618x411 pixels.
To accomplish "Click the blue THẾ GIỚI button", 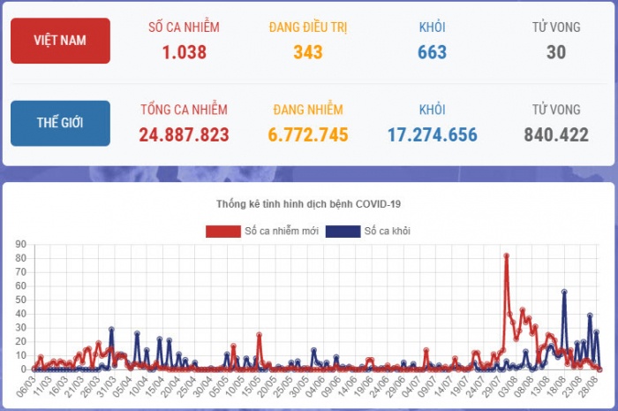I will [60, 123].
